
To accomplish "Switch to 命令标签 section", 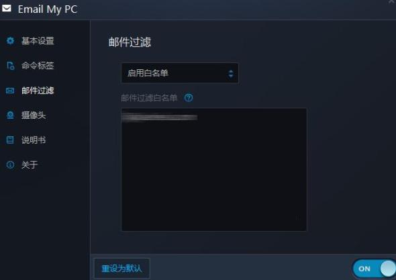I will pyautogui.click(x=38, y=65).
